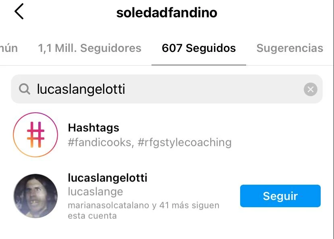This screenshot has height=239, width=334.
Task: Follow lucaslangelotti with the Seguir button
Action: [280, 196]
